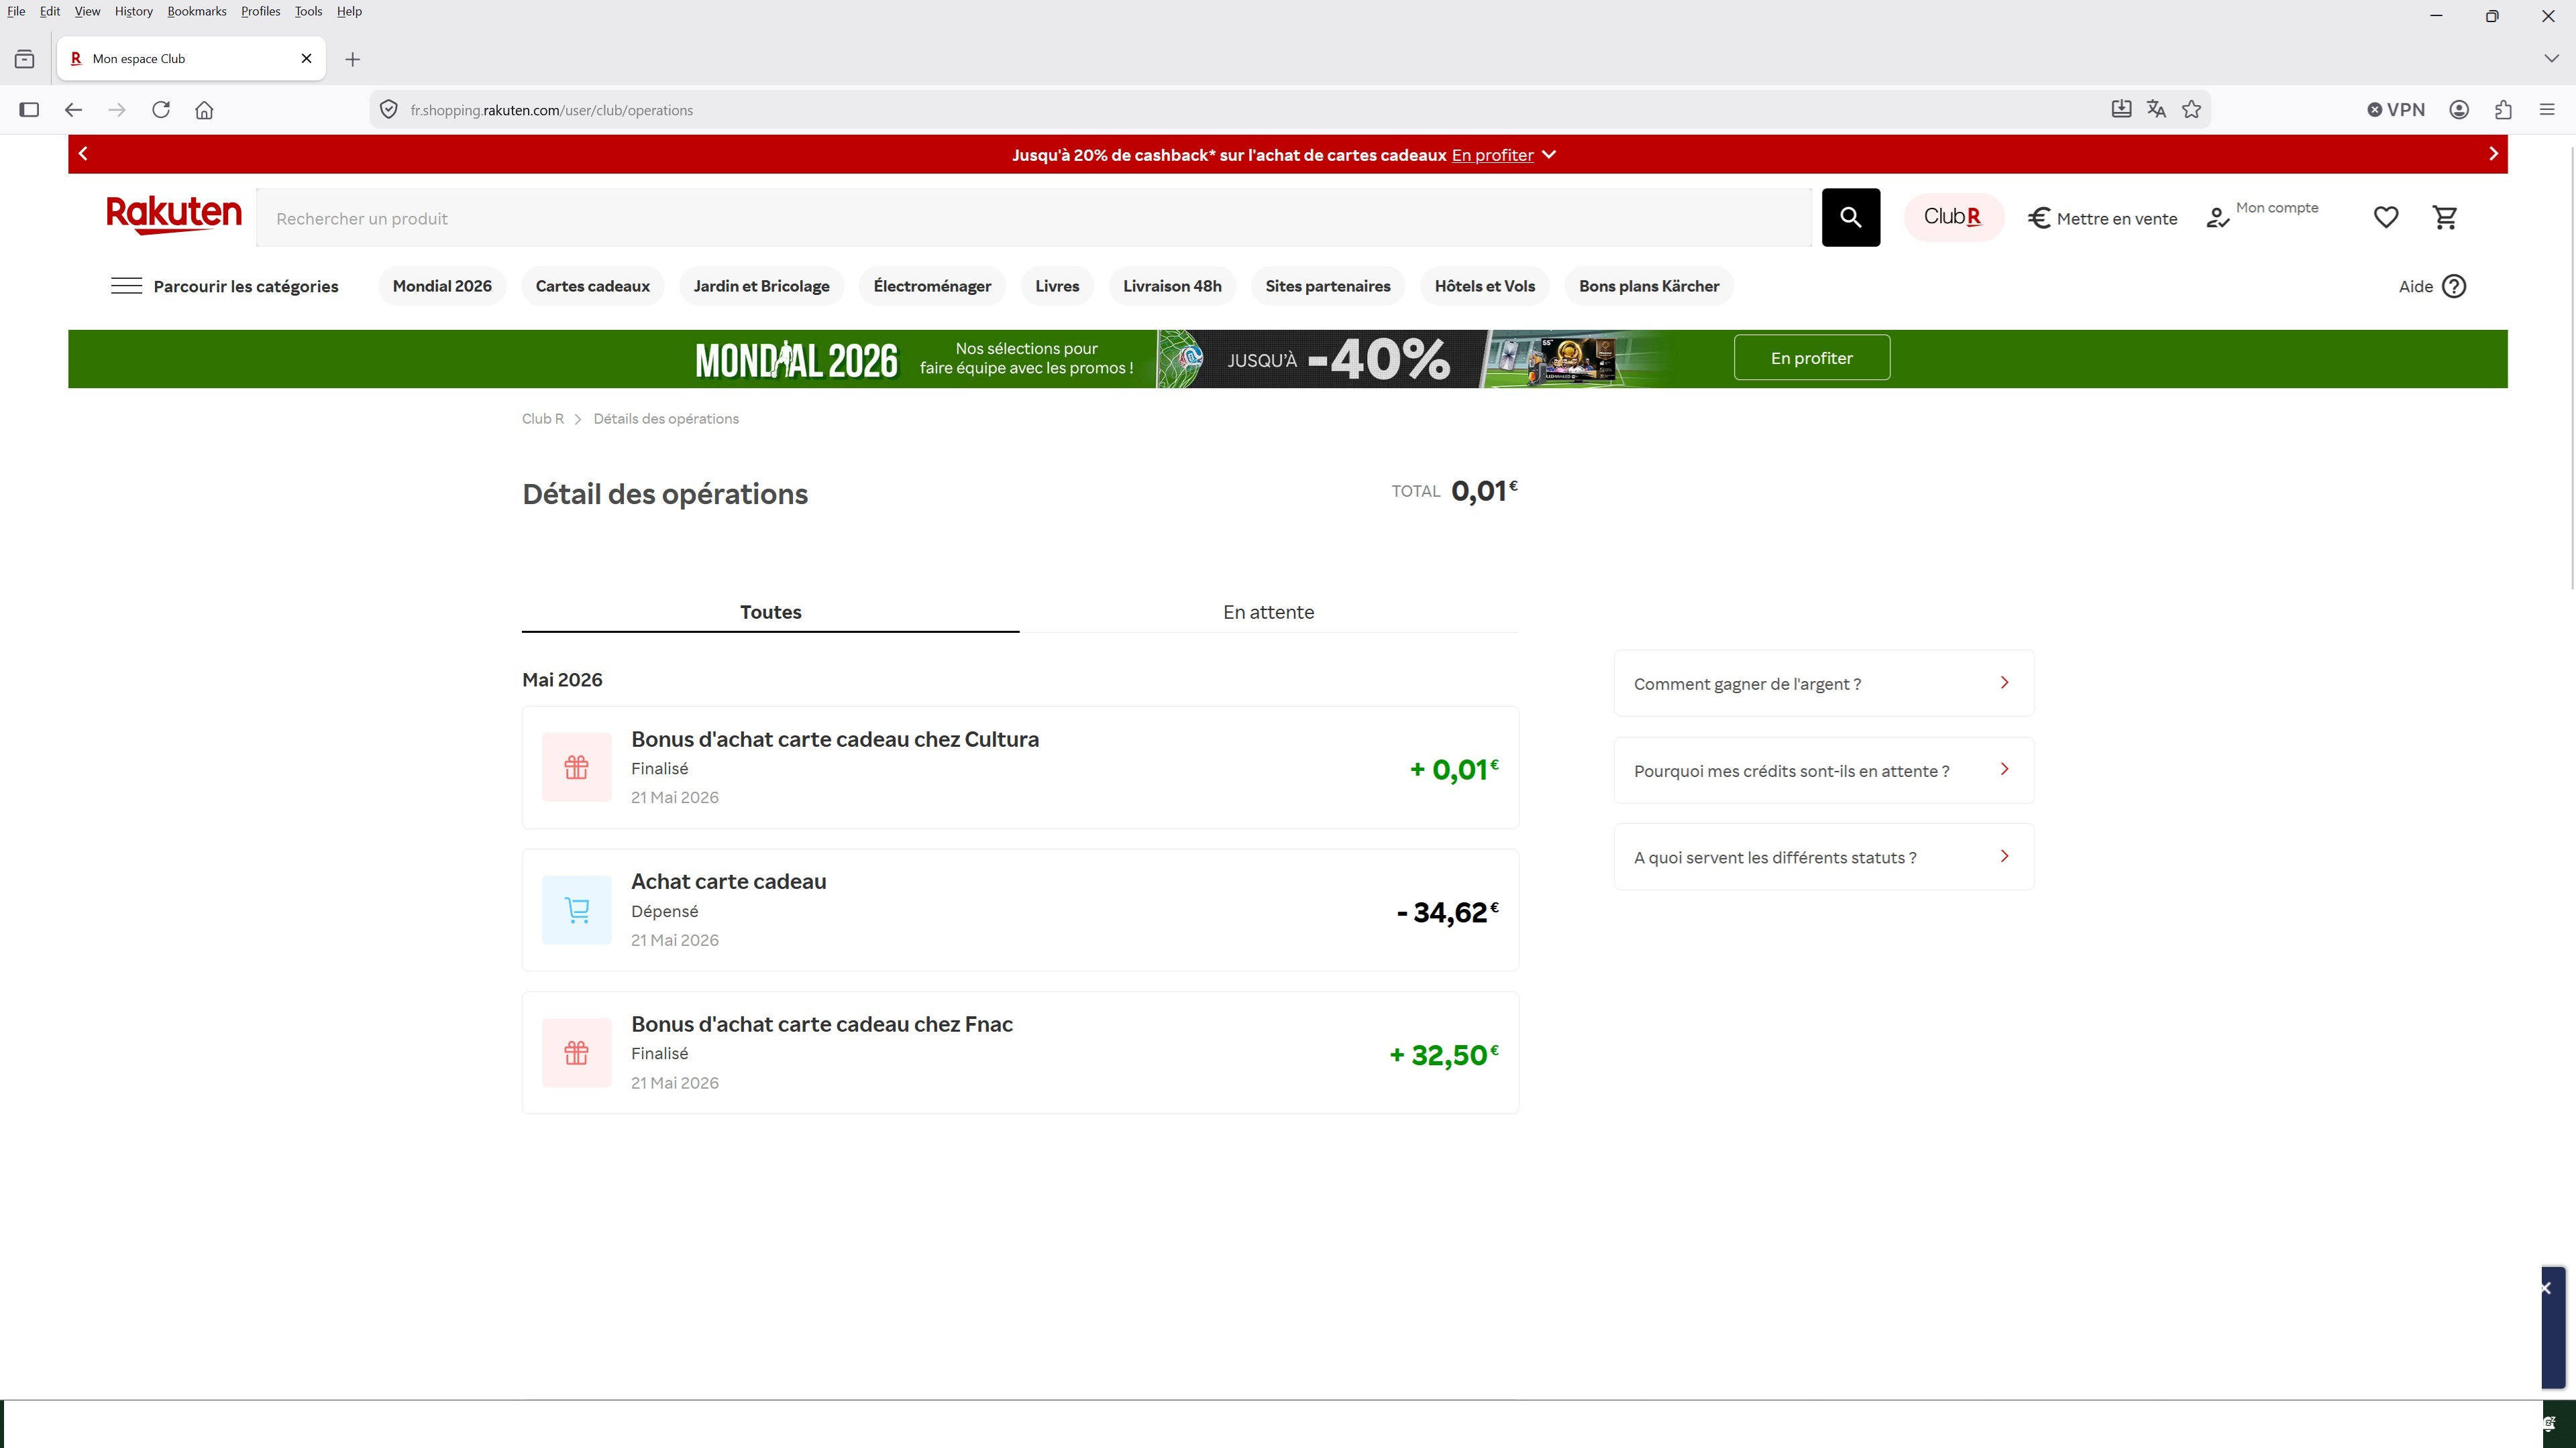Click gift icon of Fnac bonus
This screenshot has width=2576, height=1448.
577,1053
